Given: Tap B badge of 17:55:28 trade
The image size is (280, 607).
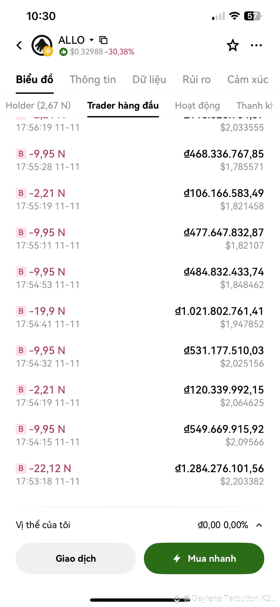Looking at the screenshot, I should [21, 154].
